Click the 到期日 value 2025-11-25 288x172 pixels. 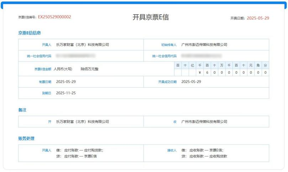66,93
